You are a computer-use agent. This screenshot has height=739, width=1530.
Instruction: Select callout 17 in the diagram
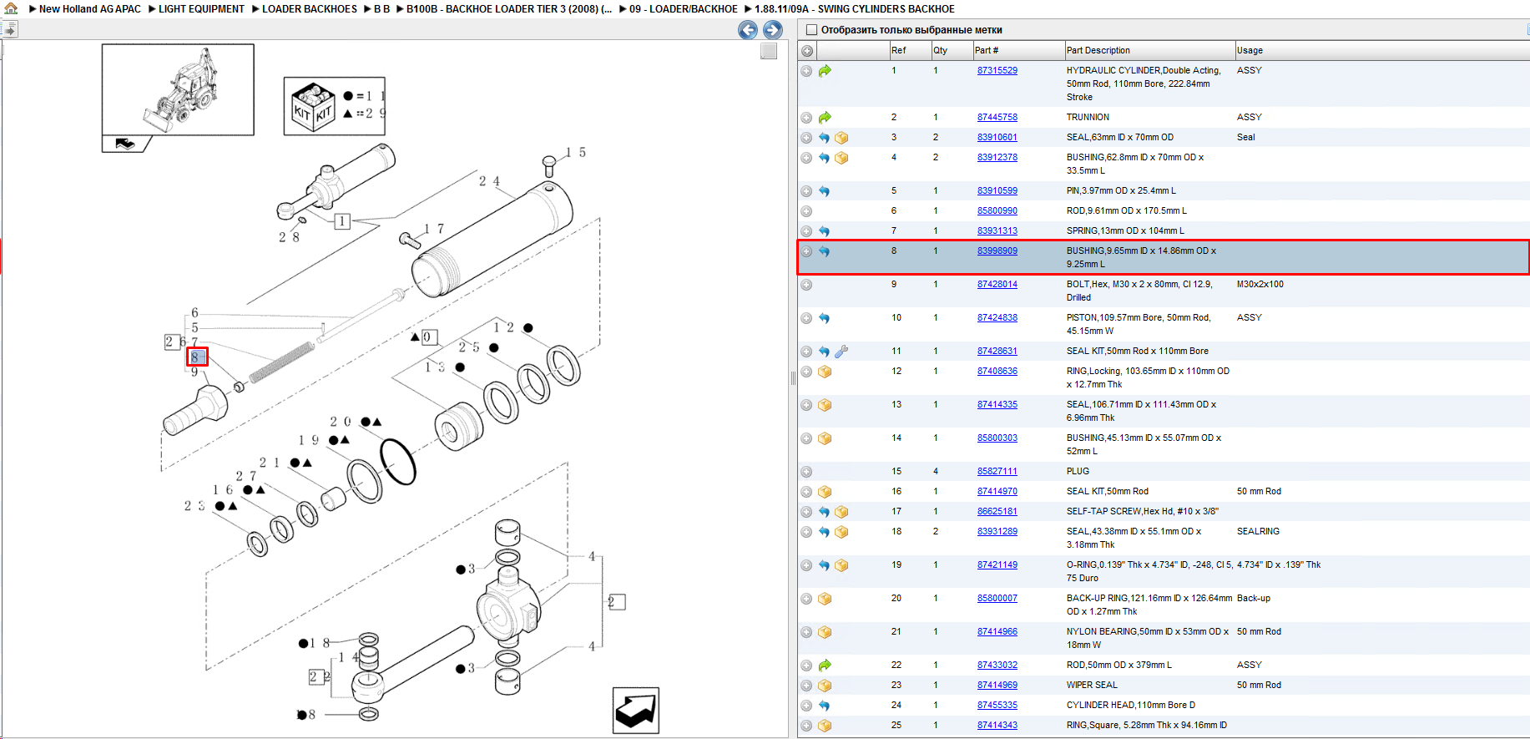point(434,229)
